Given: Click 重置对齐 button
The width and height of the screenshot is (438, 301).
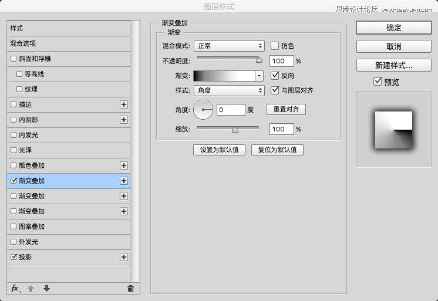Looking at the screenshot, I should (286, 109).
